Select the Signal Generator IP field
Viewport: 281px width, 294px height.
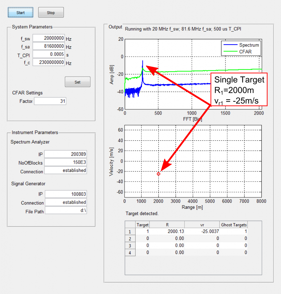point(65,194)
